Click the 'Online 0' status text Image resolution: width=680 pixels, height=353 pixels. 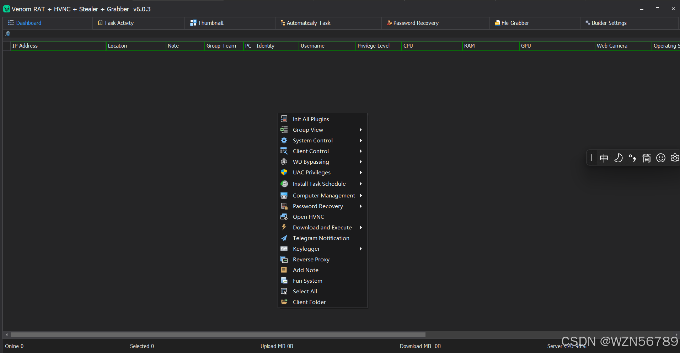click(14, 346)
